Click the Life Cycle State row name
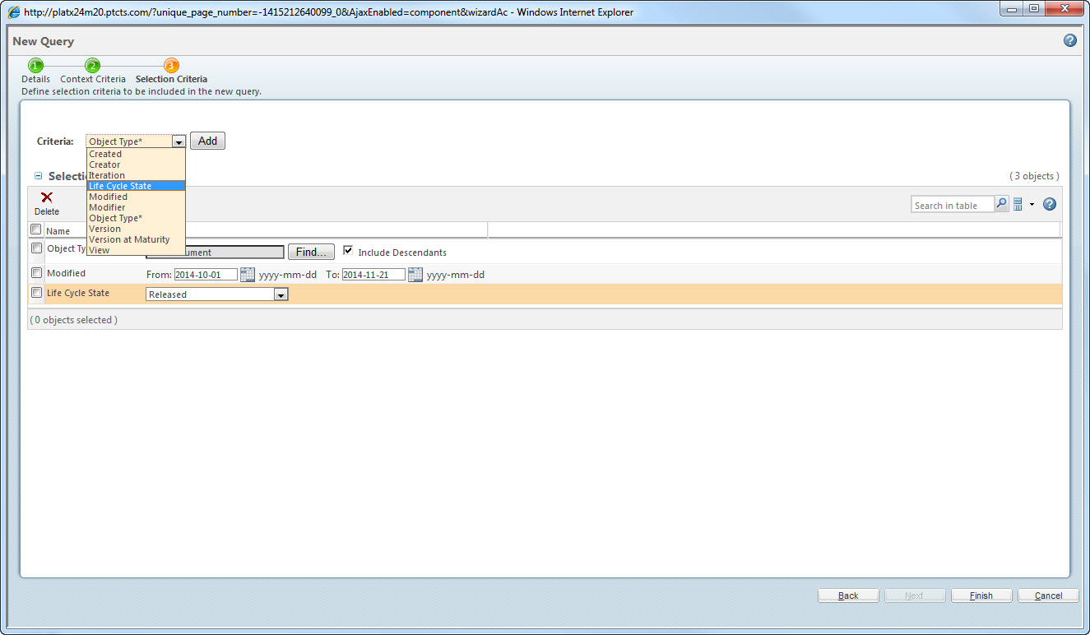The width and height of the screenshot is (1090, 635). click(78, 293)
